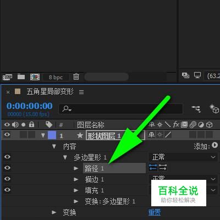Image resolution: width=220 pixels, height=220 pixels.
Task: Expand the 变换:多边星形 1 triangle
Action: (76, 201)
